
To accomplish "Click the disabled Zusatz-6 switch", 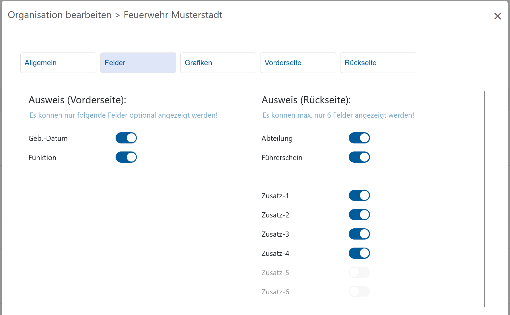I will pos(359,291).
